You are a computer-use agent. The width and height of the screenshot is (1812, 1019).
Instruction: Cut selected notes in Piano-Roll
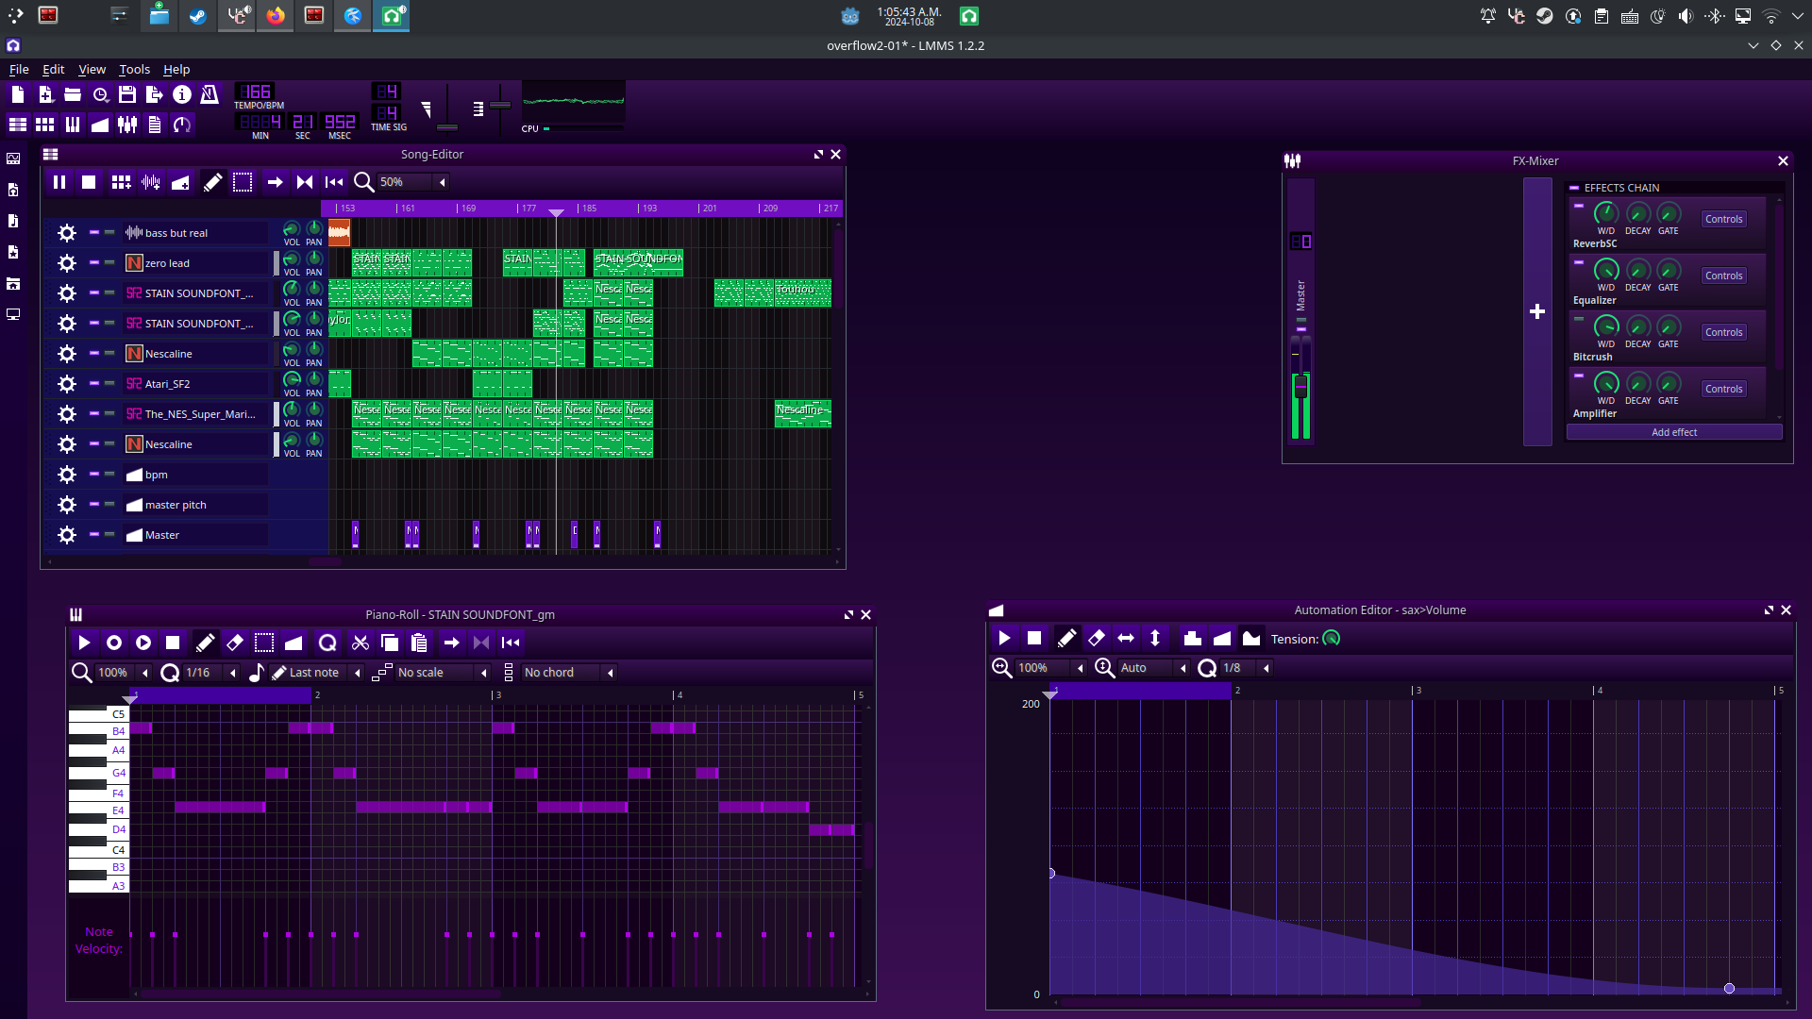pyautogui.click(x=360, y=643)
